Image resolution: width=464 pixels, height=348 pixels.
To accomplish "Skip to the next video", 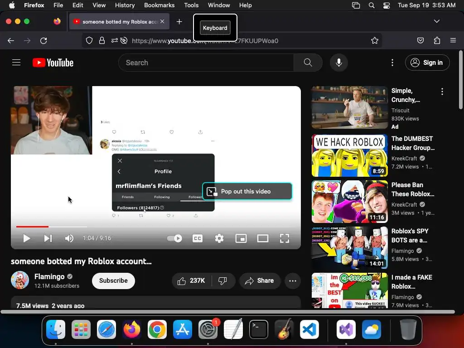I will point(48,238).
